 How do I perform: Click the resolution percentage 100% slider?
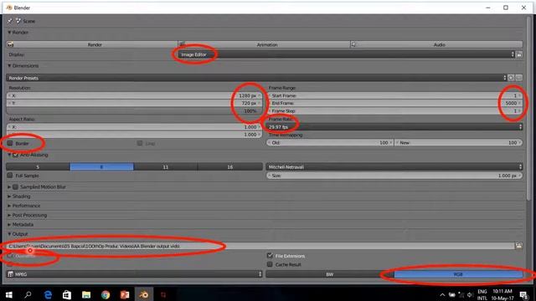coord(134,111)
